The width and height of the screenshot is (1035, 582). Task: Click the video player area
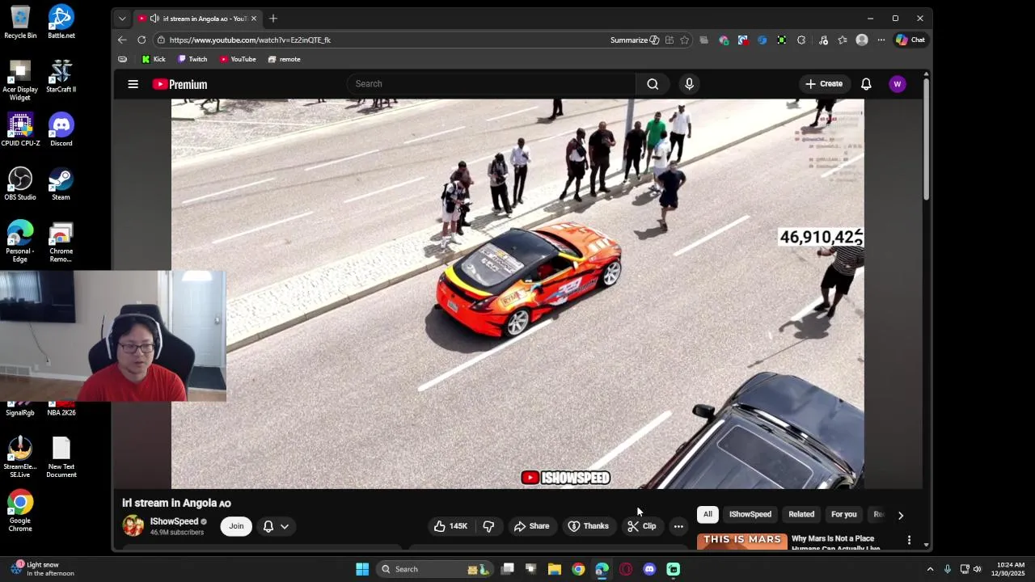(x=517, y=294)
